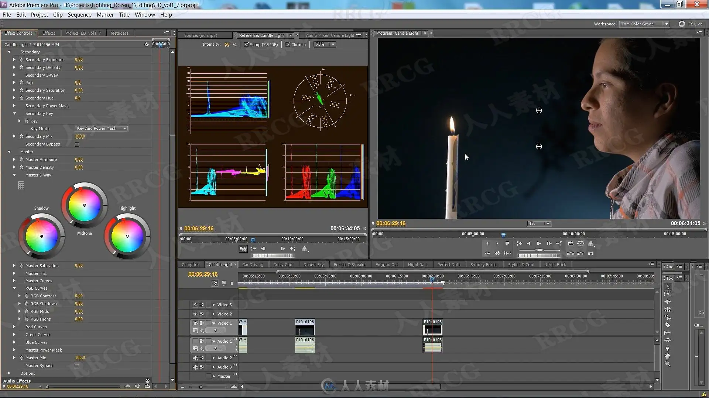Viewport: 709px width, 398px height.
Task: Mute the Audio 2 track output
Action: pos(195,358)
